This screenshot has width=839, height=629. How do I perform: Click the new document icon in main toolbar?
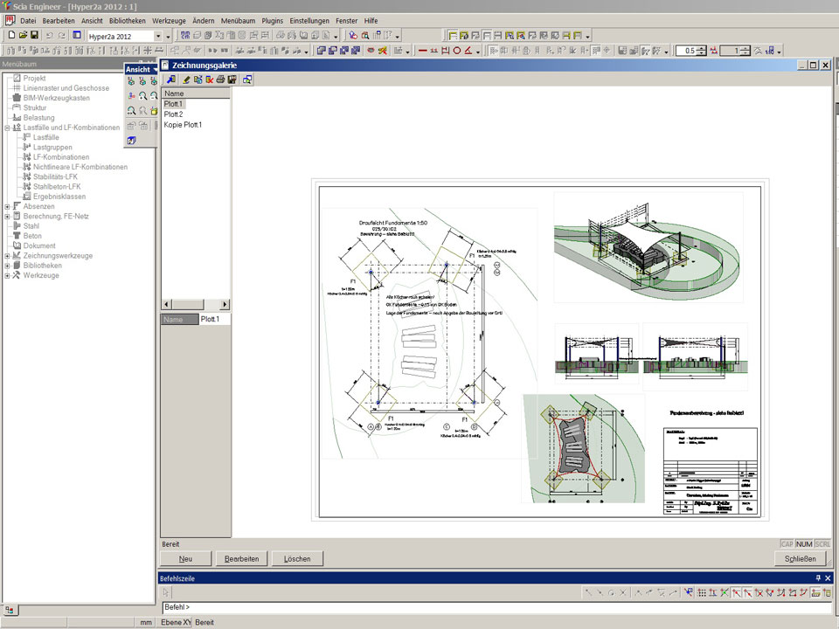(11, 36)
